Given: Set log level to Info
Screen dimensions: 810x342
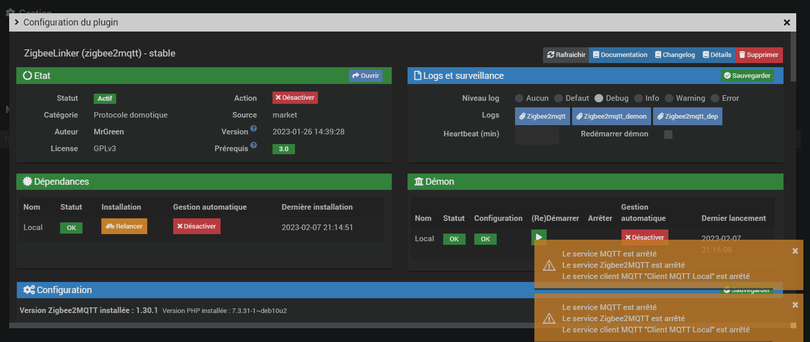Looking at the screenshot, I should [x=638, y=98].
